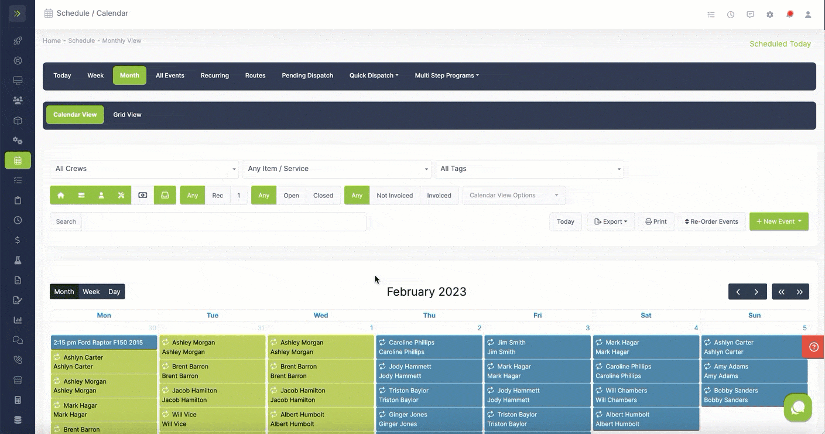Switch to the Week tab in navigation bar
The image size is (825, 434).
point(95,76)
